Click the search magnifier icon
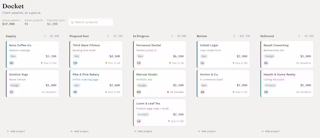The height and width of the screenshot is (138, 320). (72, 22)
